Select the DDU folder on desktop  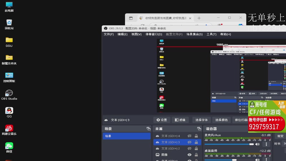(9, 42)
